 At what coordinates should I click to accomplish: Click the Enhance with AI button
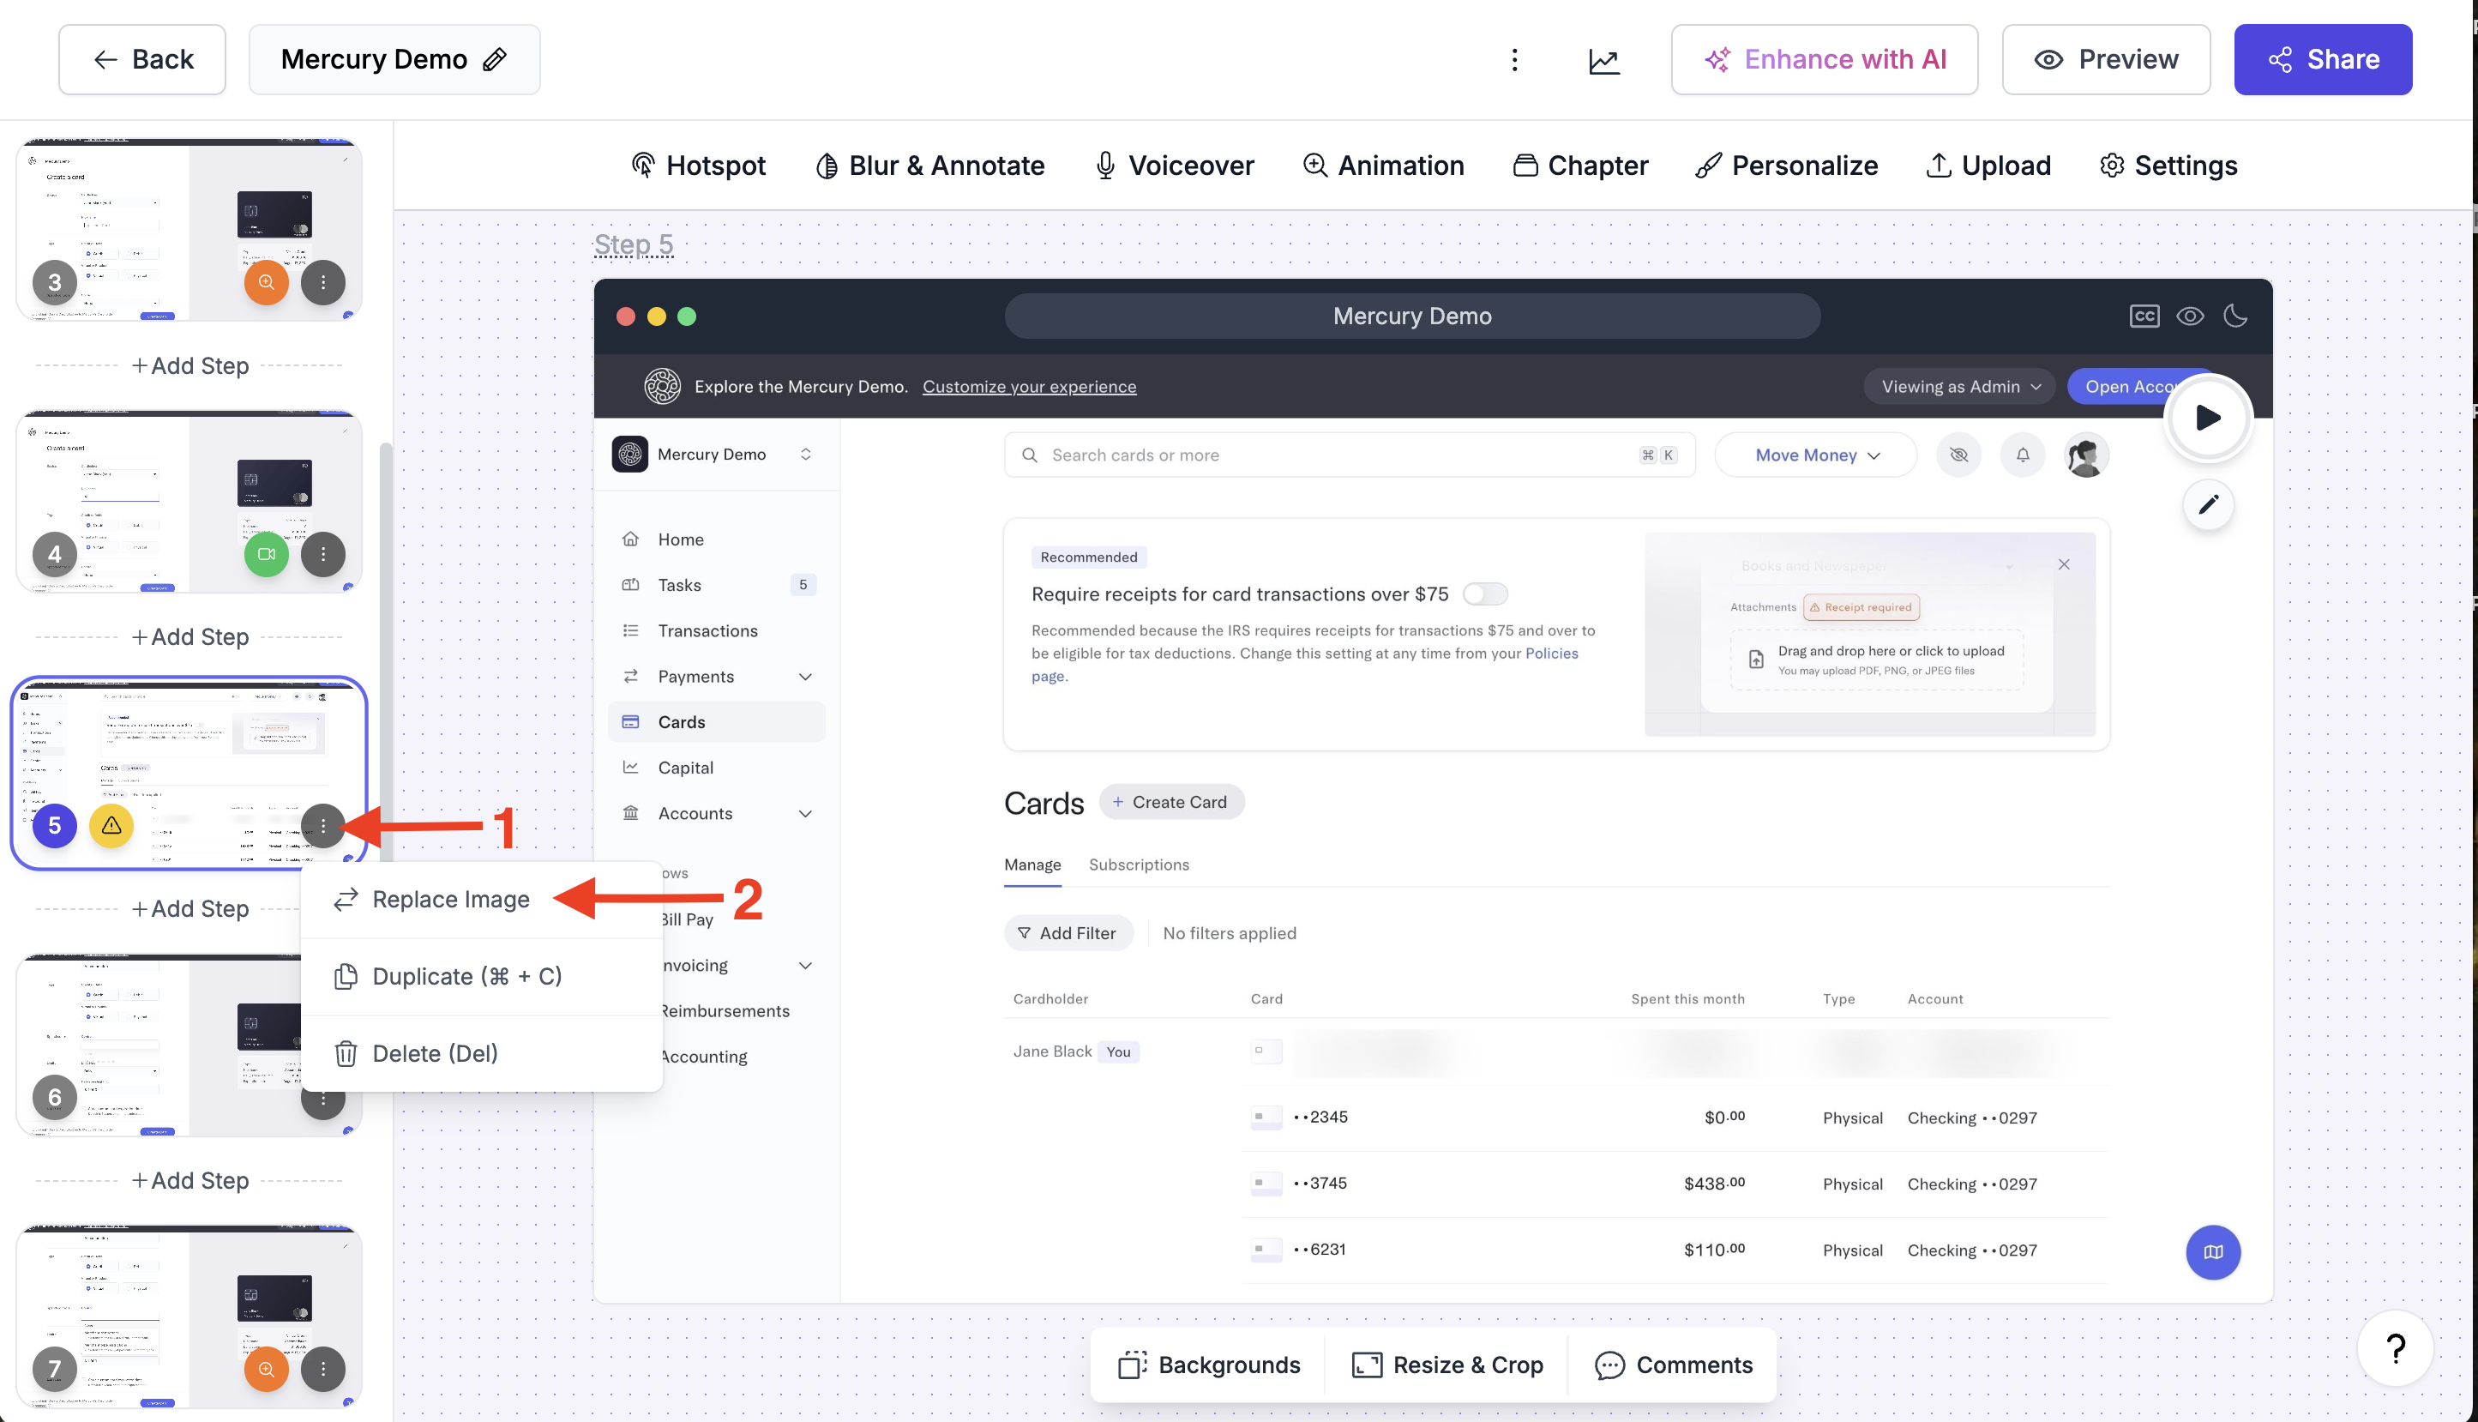click(x=1824, y=59)
